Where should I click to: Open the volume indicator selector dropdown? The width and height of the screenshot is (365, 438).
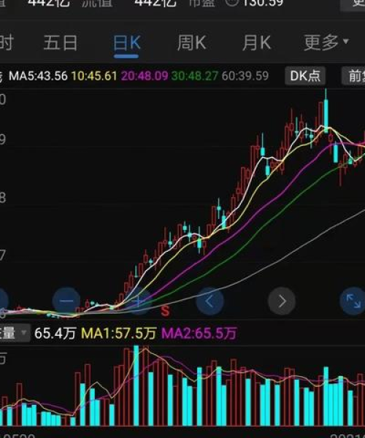click(14, 334)
